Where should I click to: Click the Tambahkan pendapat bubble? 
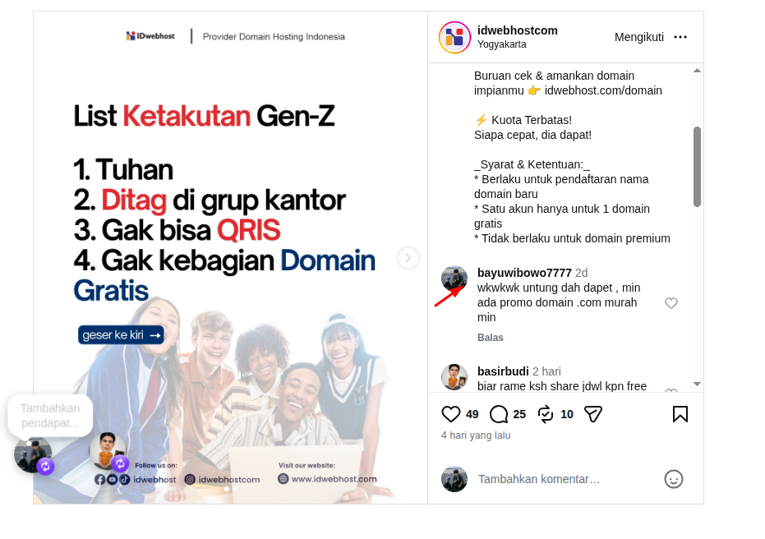(50, 416)
